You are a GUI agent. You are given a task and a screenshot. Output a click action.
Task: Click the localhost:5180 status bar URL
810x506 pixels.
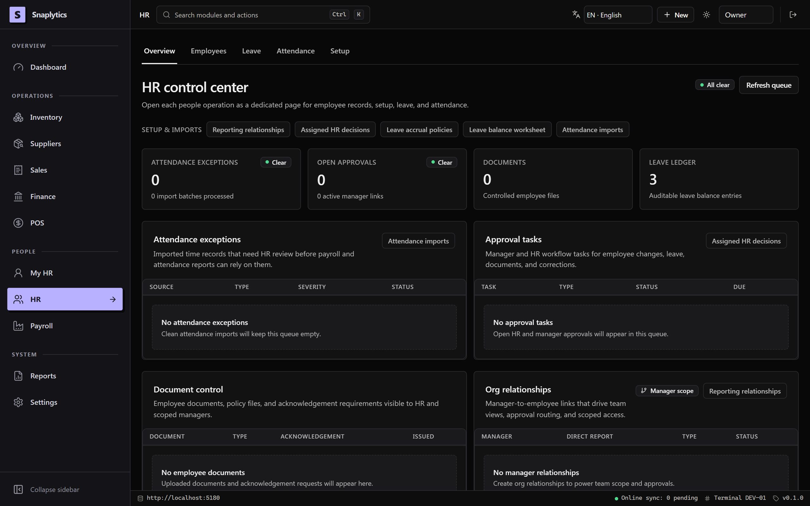coord(183,498)
